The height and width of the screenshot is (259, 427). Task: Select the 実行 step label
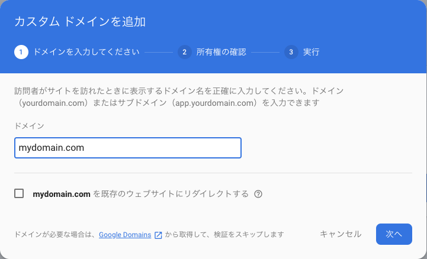point(311,52)
